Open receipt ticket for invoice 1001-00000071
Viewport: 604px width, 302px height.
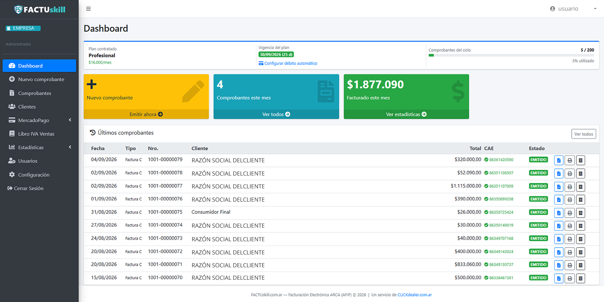pos(581,265)
